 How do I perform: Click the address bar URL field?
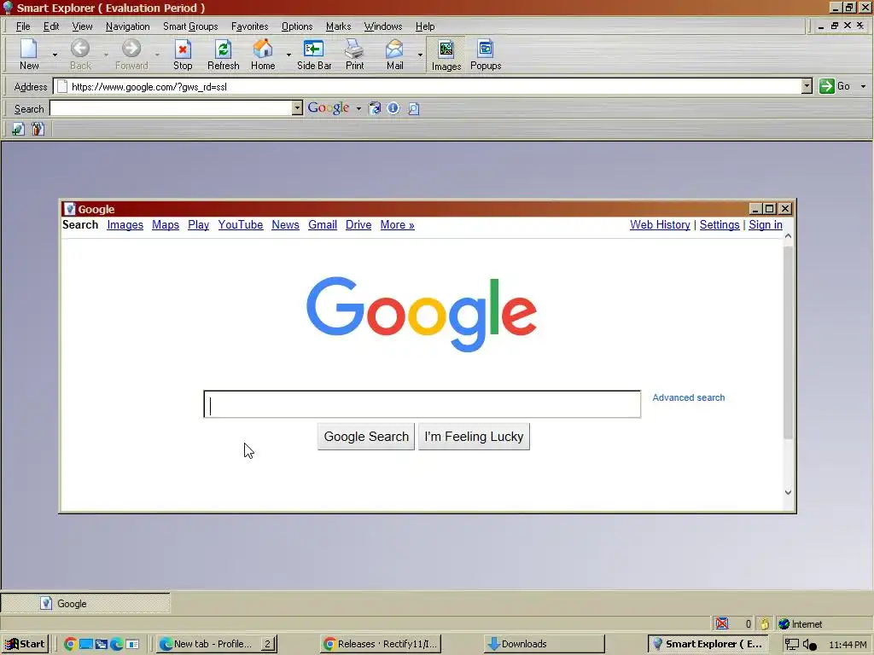[x=428, y=86]
